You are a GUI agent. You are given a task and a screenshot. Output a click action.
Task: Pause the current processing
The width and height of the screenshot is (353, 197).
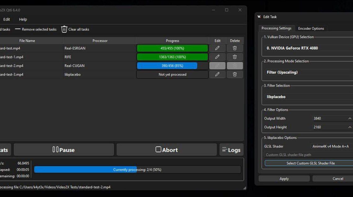click(64, 150)
